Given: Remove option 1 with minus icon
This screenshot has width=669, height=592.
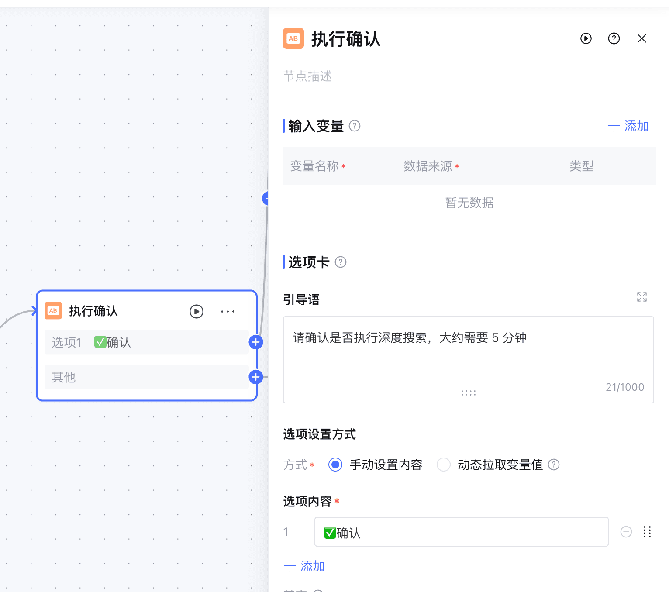Looking at the screenshot, I should (626, 532).
